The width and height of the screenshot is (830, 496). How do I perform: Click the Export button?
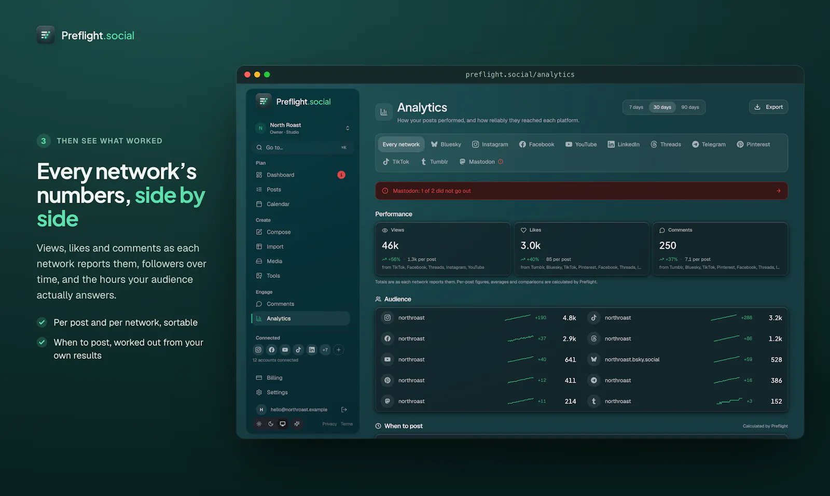(768, 107)
